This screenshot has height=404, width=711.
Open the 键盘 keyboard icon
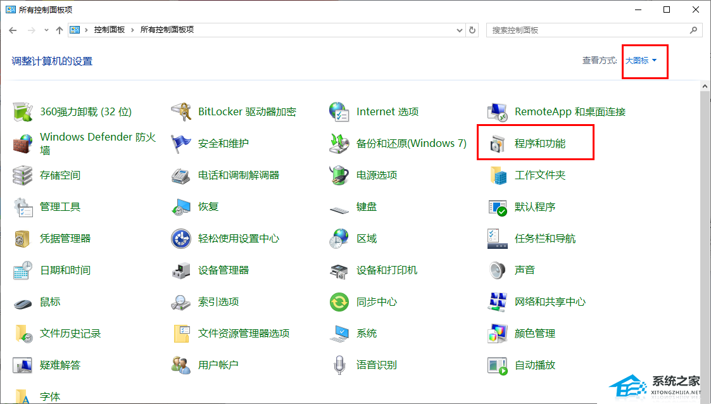pos(339,210)
